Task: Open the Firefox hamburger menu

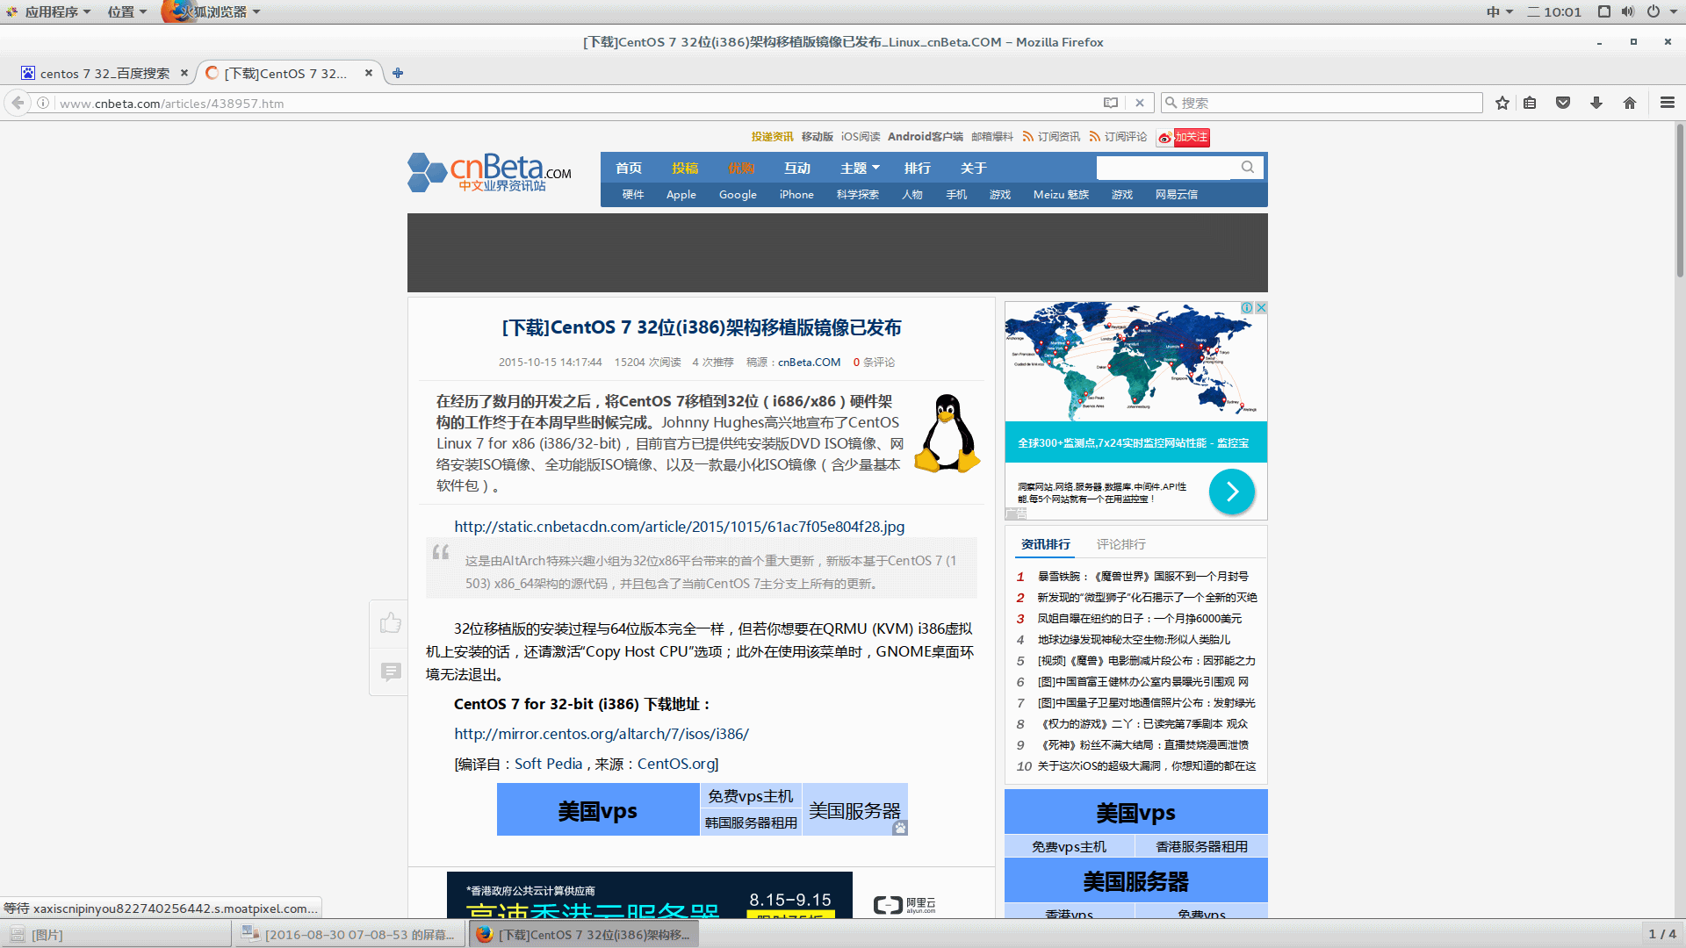Action: [x=1668, y=103]
